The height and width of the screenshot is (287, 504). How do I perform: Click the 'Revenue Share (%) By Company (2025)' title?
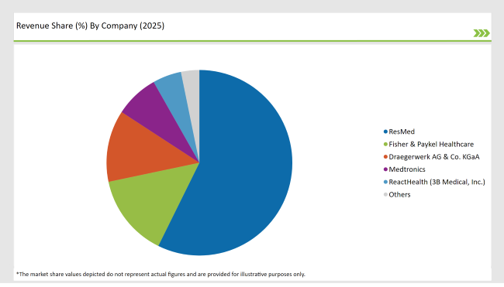tap(90, 26)
